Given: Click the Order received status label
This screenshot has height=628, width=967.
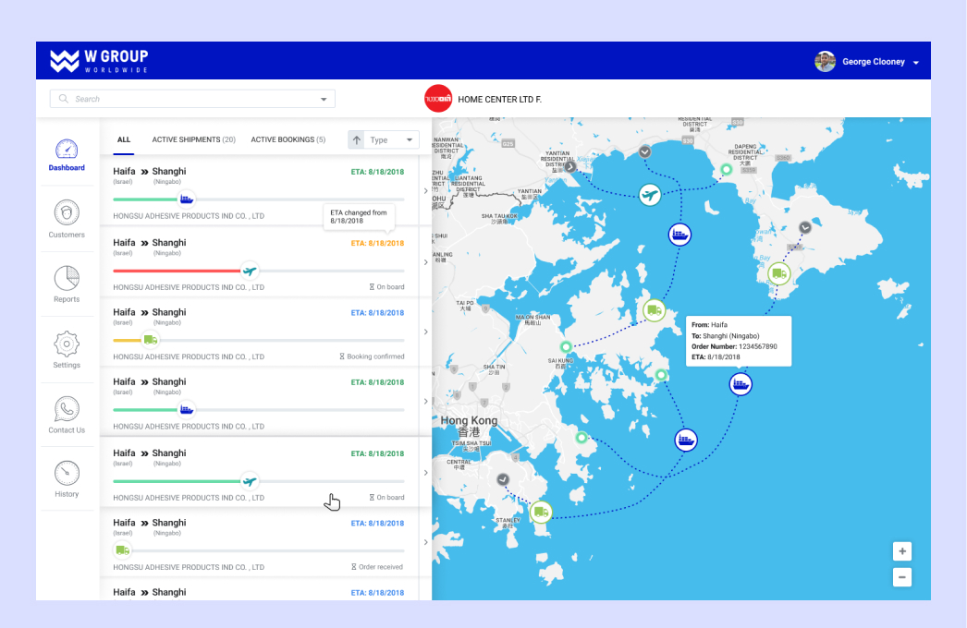Looking at the screenshot, I should pyautogui.click(x=377, y=567).
